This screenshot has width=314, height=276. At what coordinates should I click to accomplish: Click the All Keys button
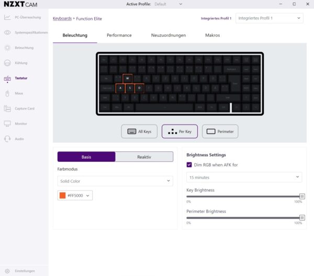(x=139, y=131)
